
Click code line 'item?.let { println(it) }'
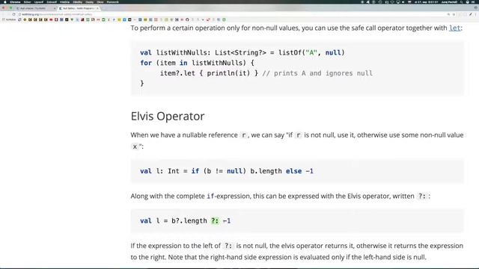(x=210, y=73)
